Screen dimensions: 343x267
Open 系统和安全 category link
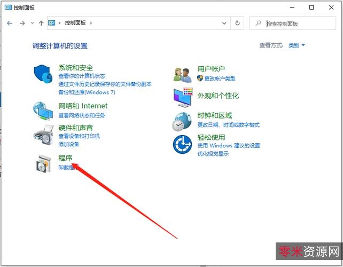pos(76,68)
